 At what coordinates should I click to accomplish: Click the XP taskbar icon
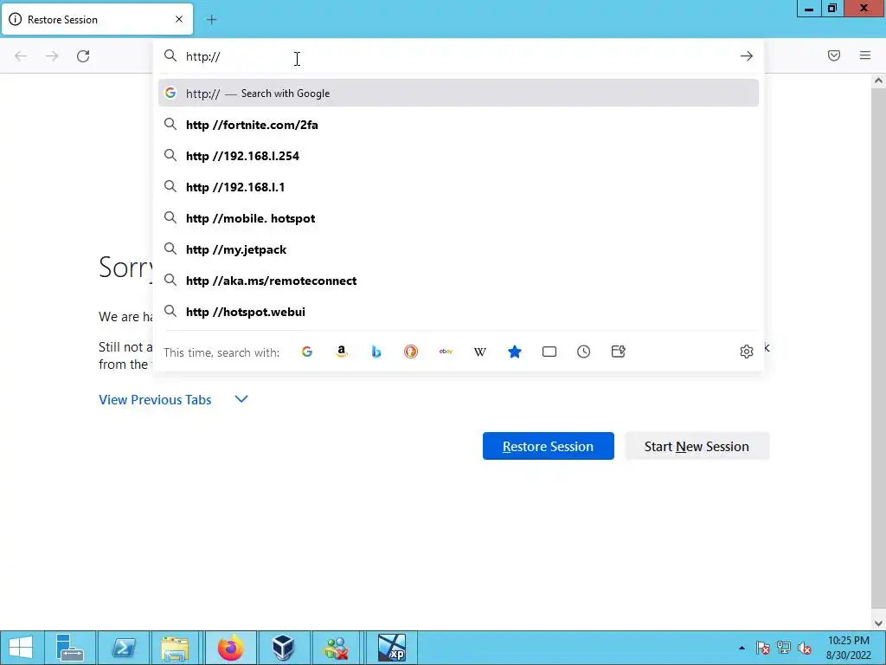coord(392,648)
